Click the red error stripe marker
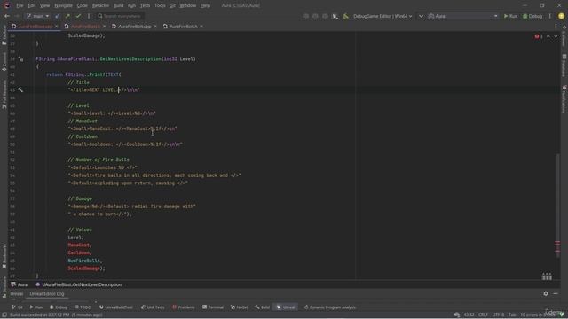The height and width of the screenshot is (319, 568). 557,243
